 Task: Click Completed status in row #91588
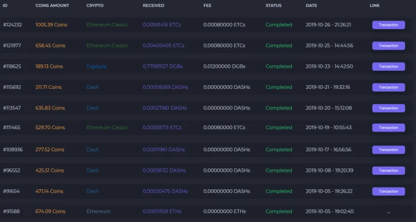tap(279, 211)
